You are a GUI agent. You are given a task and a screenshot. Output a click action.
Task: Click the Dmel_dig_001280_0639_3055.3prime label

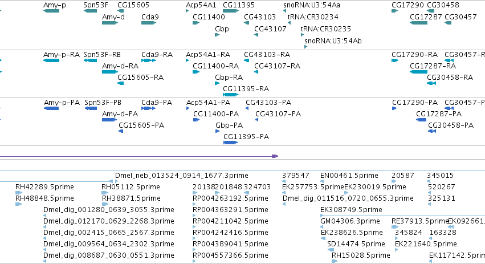108,210
